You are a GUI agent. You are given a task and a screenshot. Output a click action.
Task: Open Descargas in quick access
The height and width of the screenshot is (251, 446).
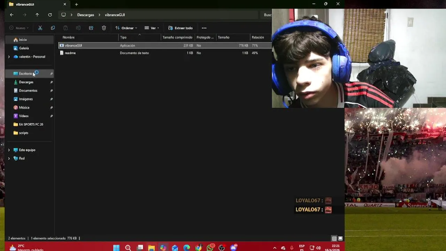click(x=30, y=82)
